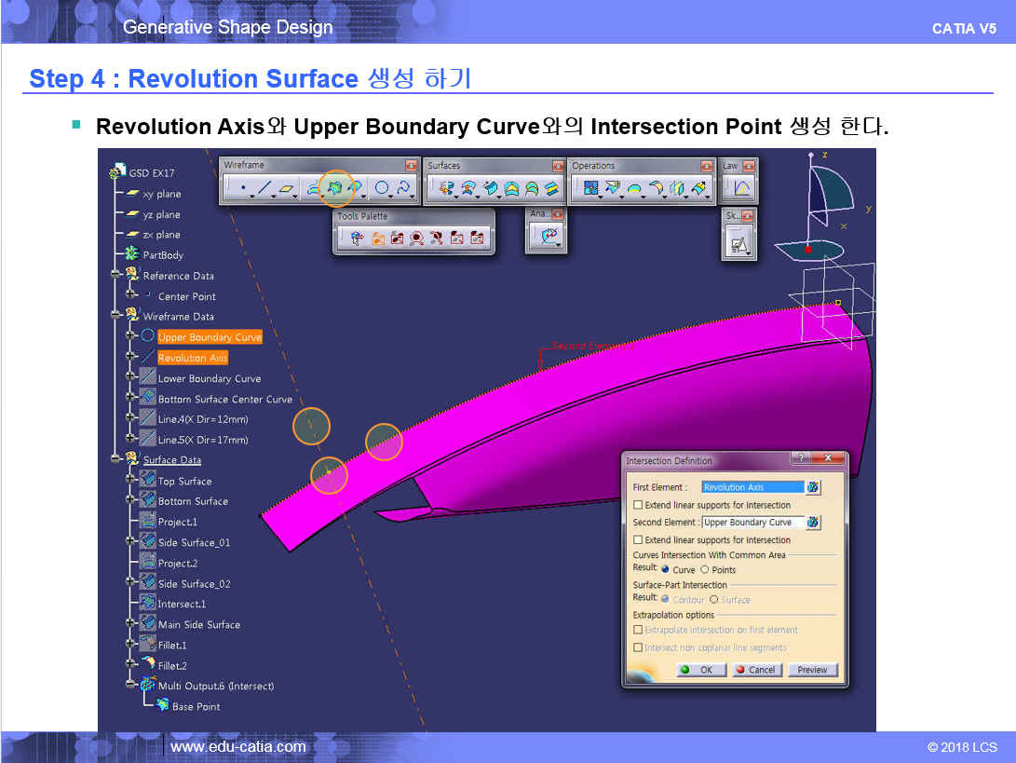Image resolution: width=1016 pixels, height=763 pixels.
Task: Click the Preview button
Action: pyautogui.click(x=812, y=670)
